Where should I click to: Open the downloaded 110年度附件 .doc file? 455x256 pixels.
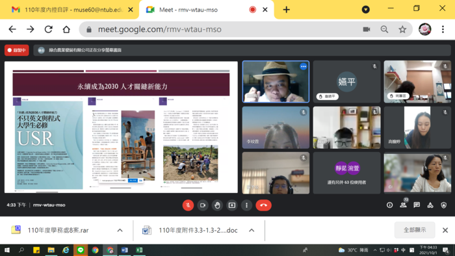pos(190,230)
